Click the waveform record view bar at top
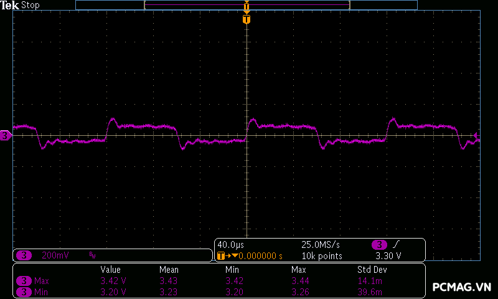 point(247,5)
